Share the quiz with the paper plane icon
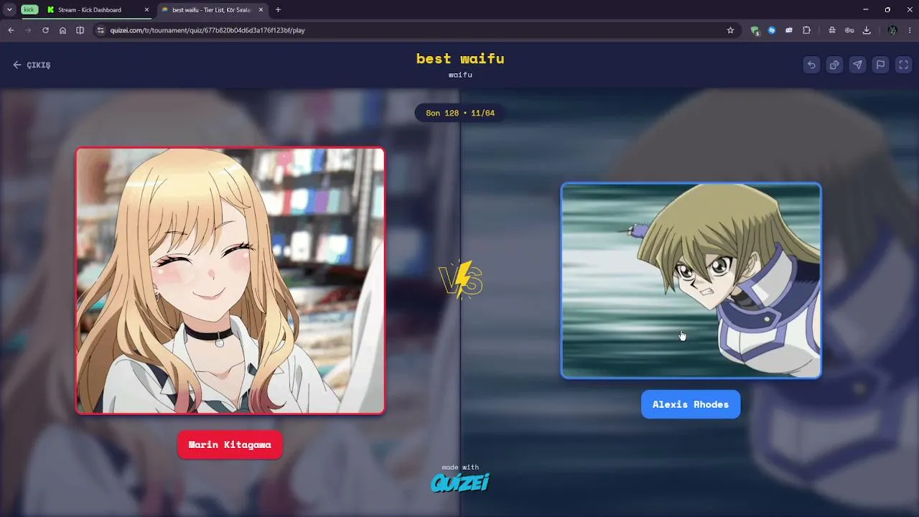This screenshot has height=517, width=919. point(857,65)
